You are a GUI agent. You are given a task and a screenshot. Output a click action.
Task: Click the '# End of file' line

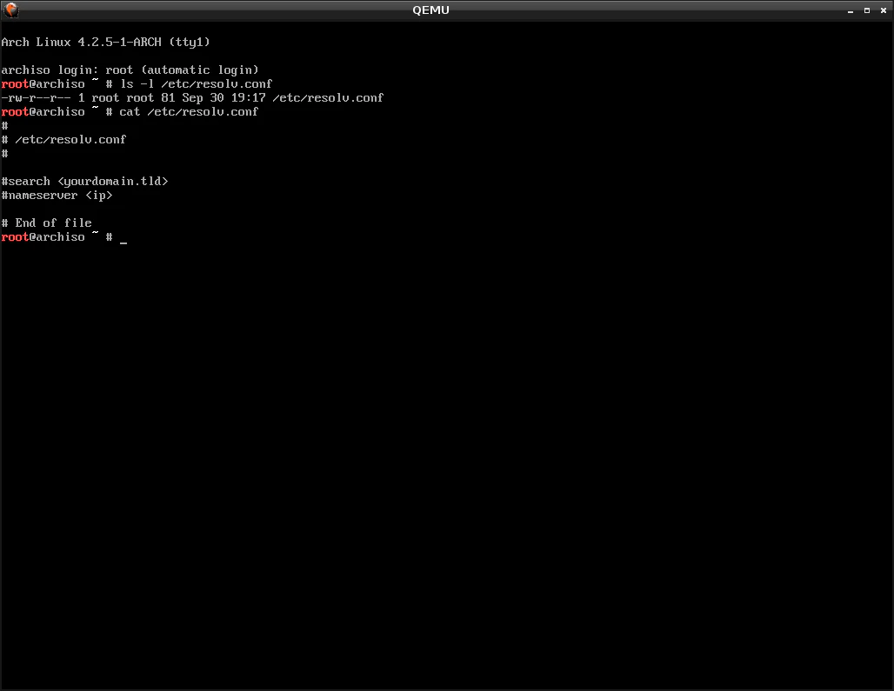point(47,223)
